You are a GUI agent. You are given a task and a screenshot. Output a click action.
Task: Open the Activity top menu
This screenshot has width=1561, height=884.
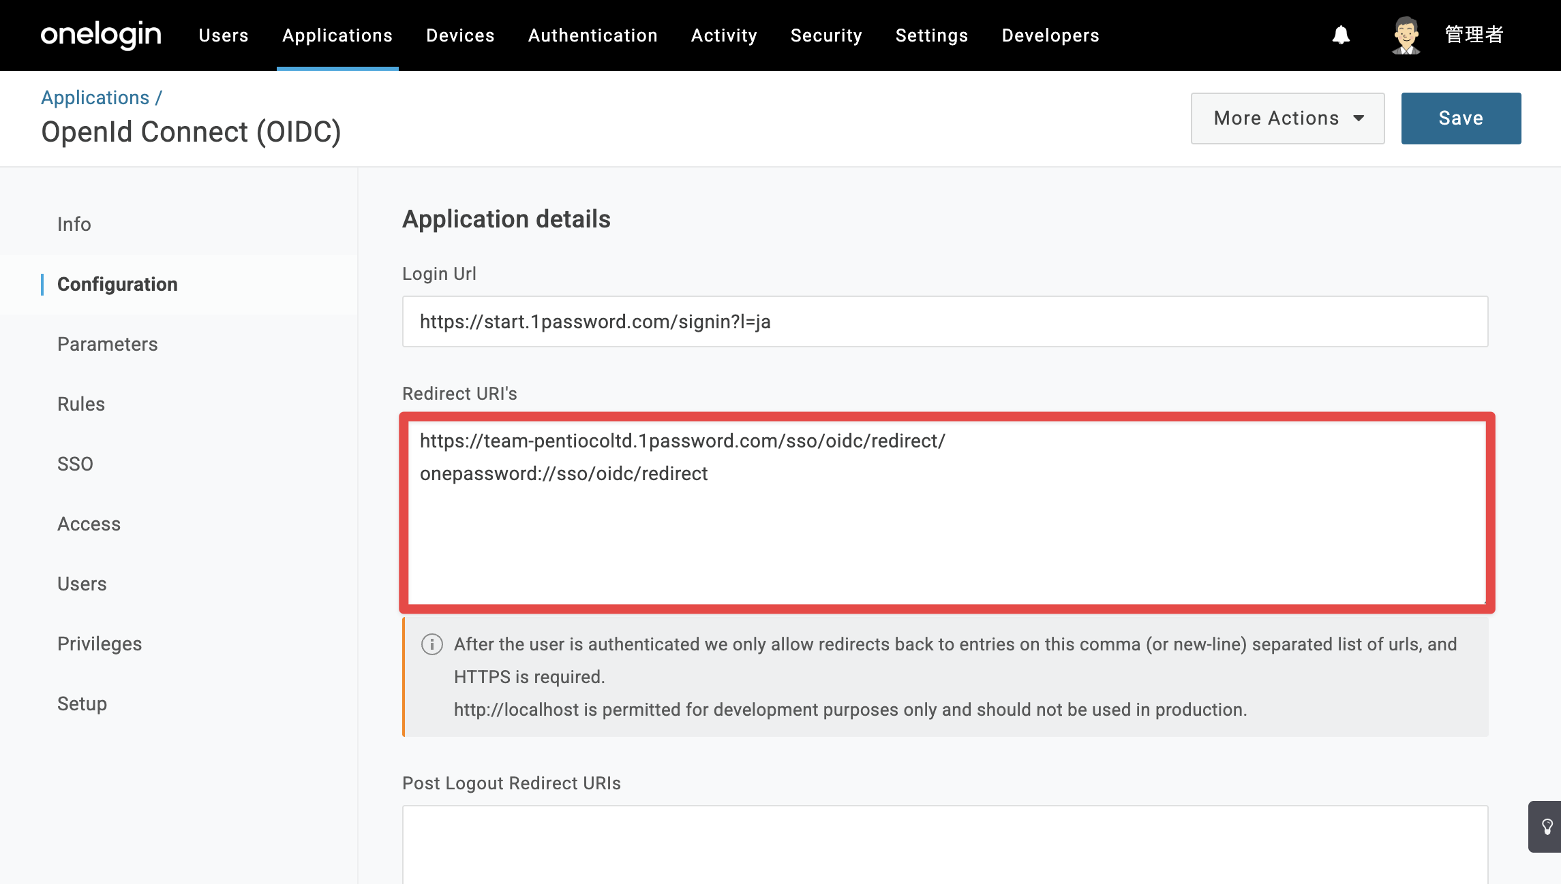(x=724, y=35)
